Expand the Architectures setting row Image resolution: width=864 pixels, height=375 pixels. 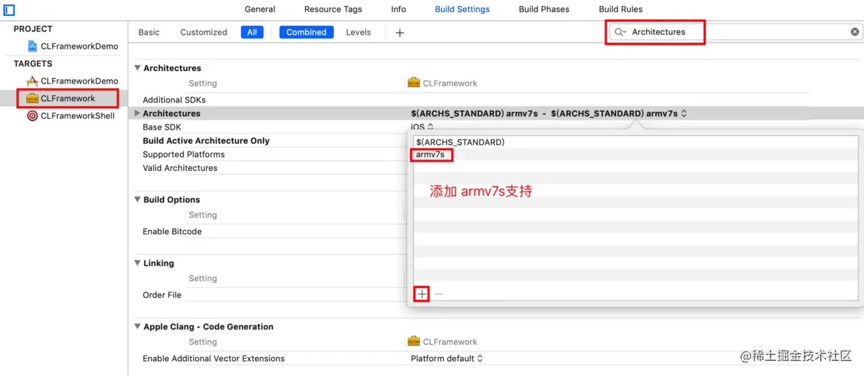(137, 113)
